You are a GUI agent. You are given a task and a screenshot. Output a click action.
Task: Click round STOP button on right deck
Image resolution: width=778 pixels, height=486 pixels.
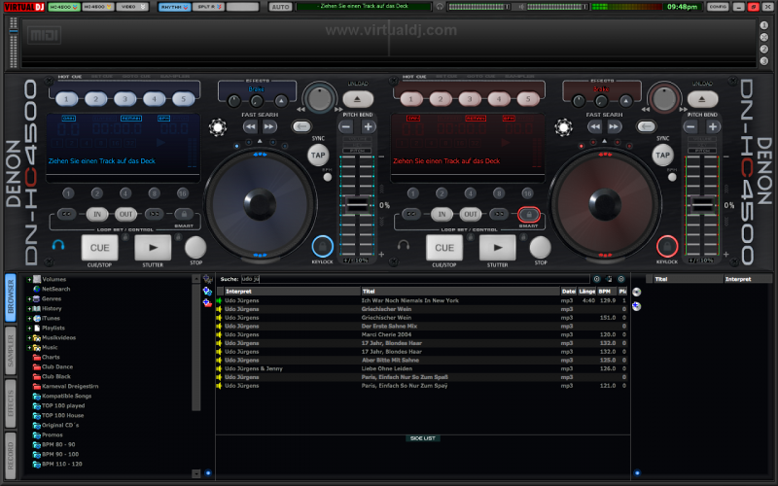tap(541, 247)
